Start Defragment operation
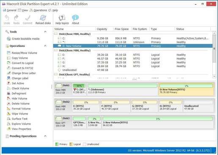The width and height of the screenshot is (218, 155). point(17,93)
